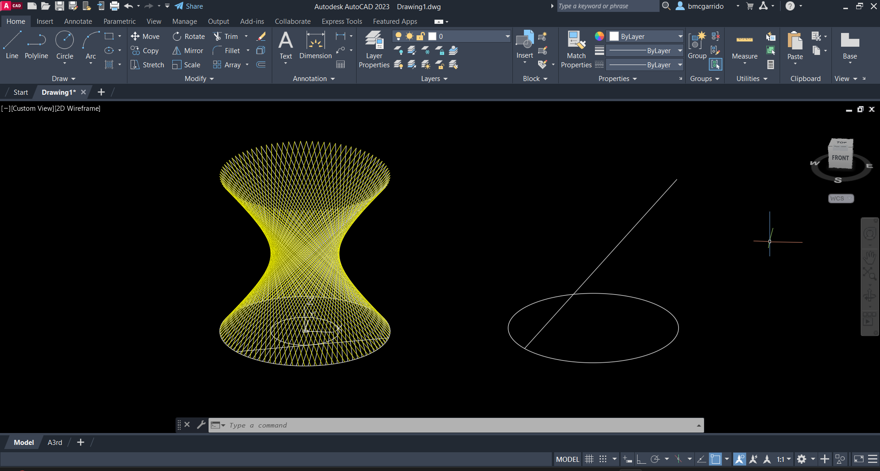Open the annotation scale 1:1 dropdown
880x471 pixels.
[784, 459]
